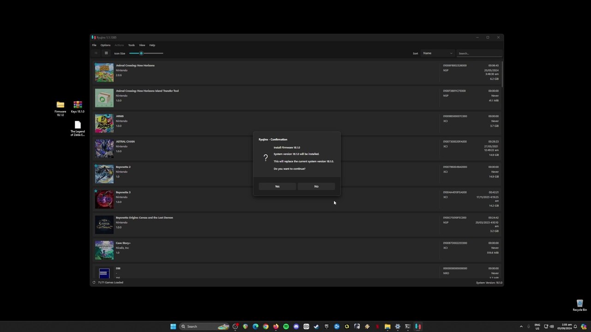Image resolution: width=591 pixels, height=332 pixels.
Task: Click the System Version status bar text
Action: (489, 283)
